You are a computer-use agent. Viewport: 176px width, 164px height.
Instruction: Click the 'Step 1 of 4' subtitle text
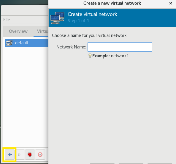click(x=78, y=21)
